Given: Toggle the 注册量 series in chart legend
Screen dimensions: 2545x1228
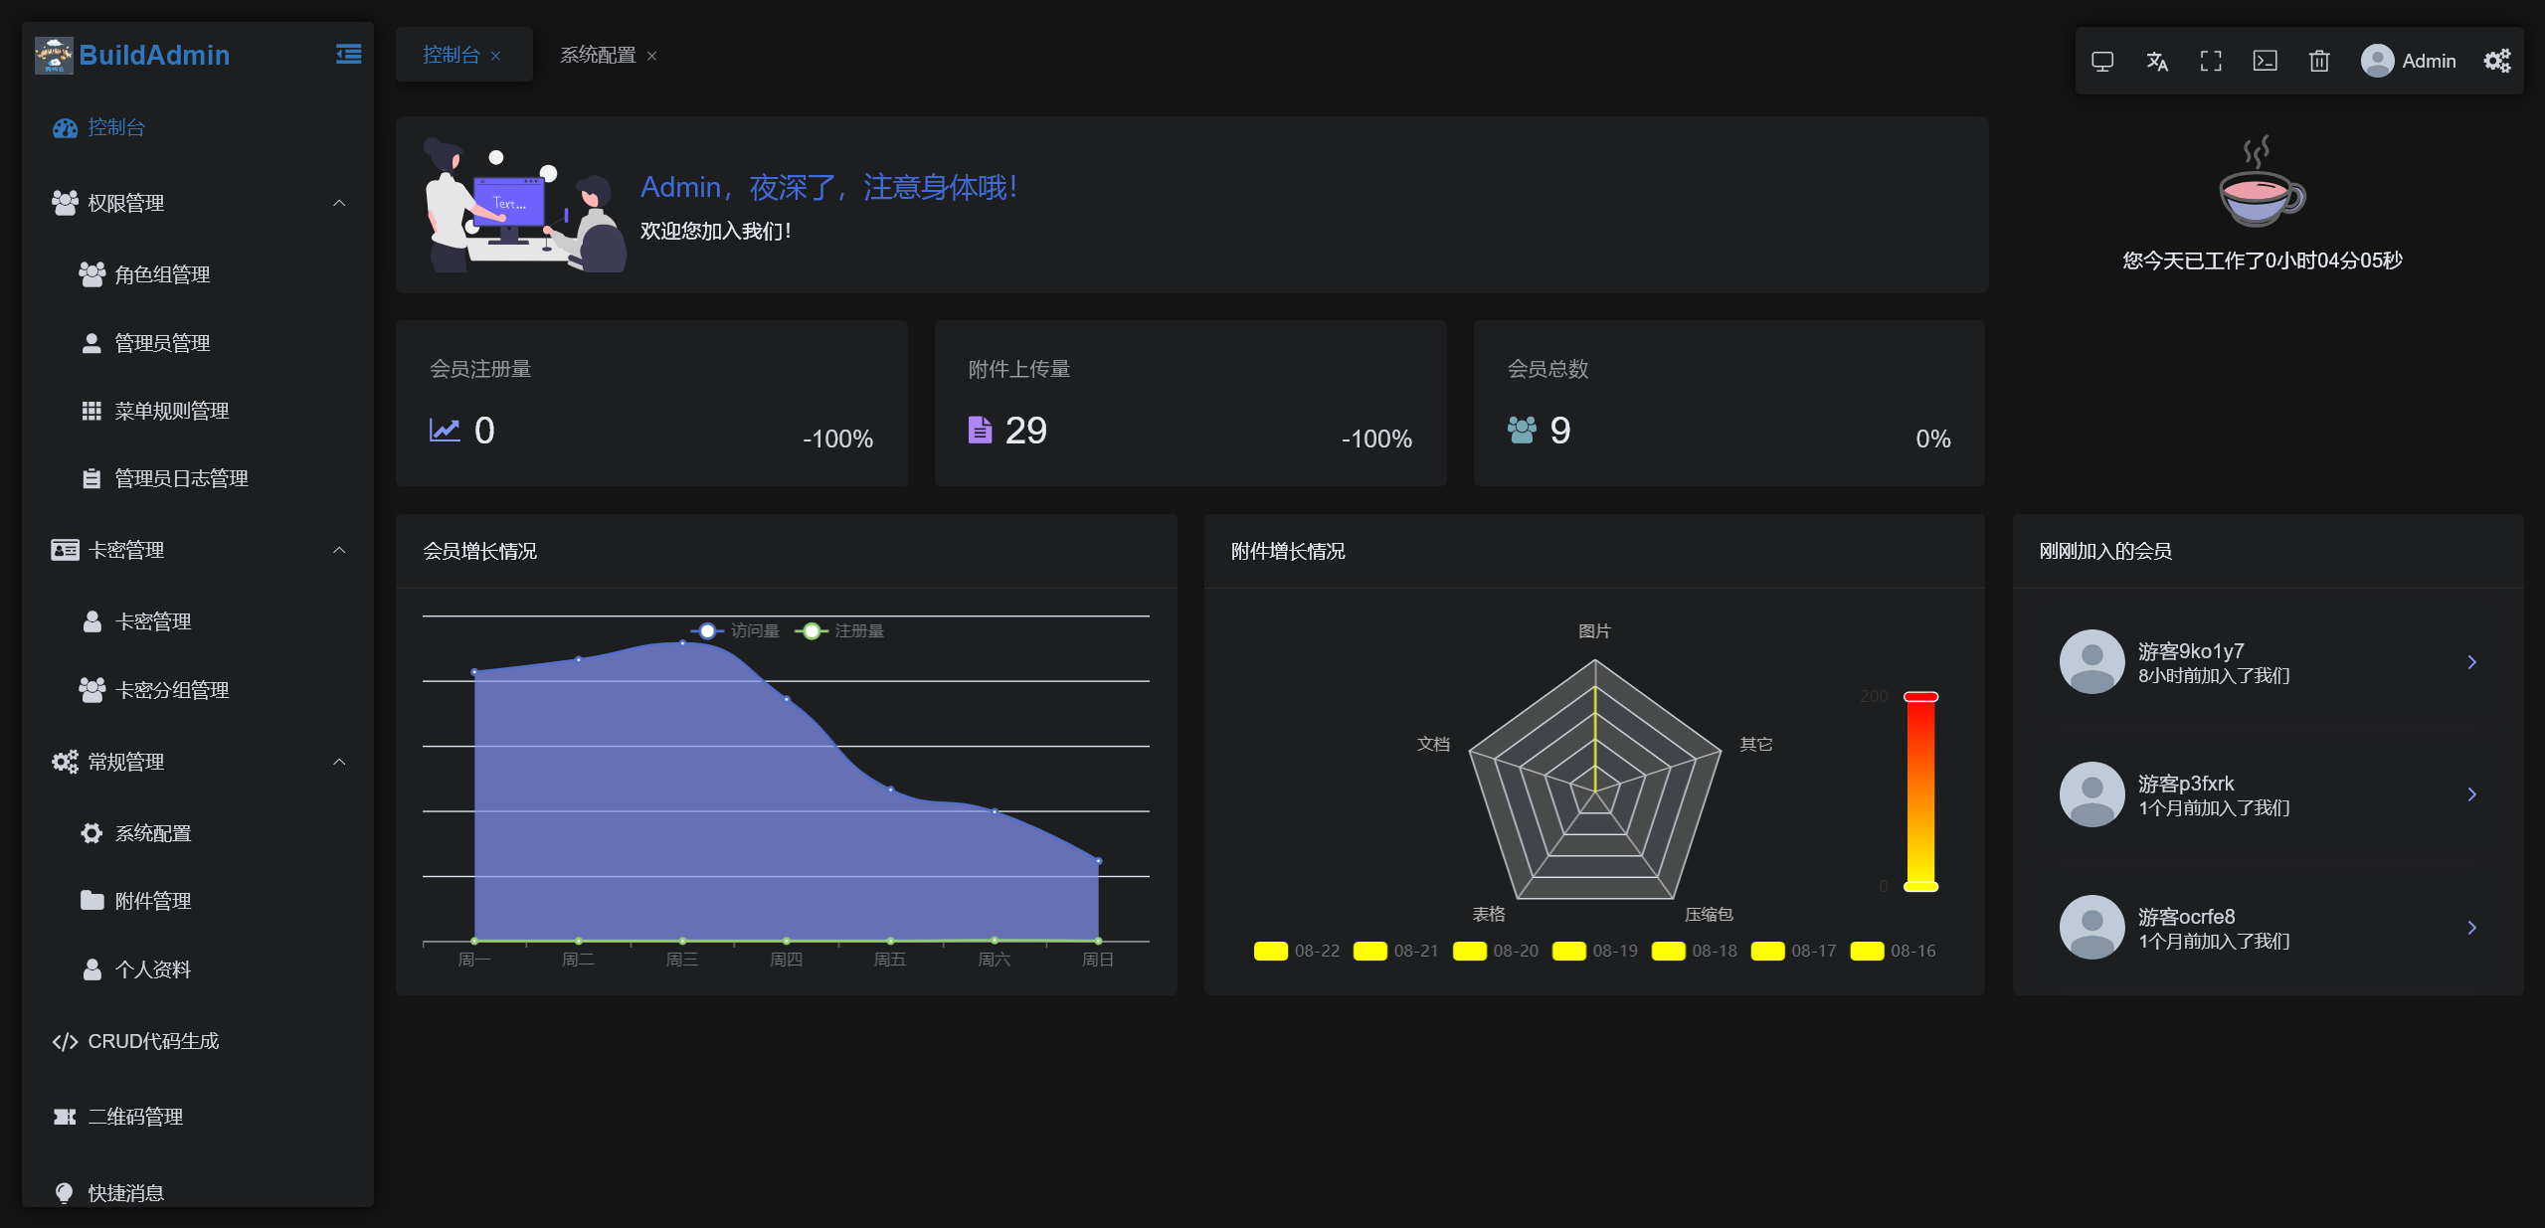Looking at the screenshot, I should point(840,631).
